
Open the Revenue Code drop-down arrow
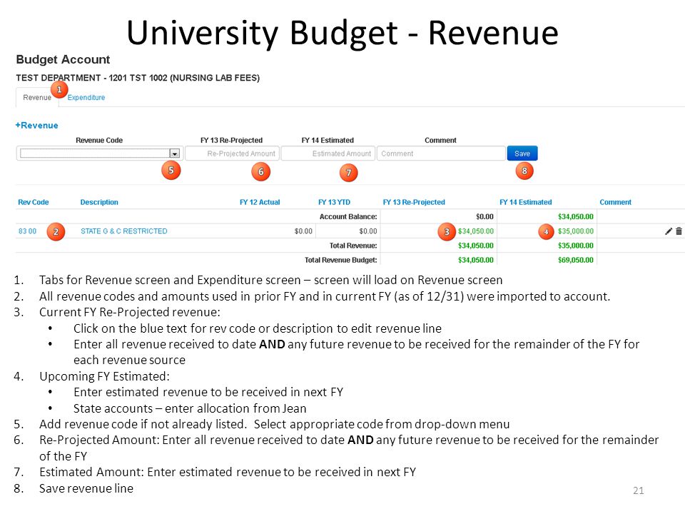tap(174, 153)
